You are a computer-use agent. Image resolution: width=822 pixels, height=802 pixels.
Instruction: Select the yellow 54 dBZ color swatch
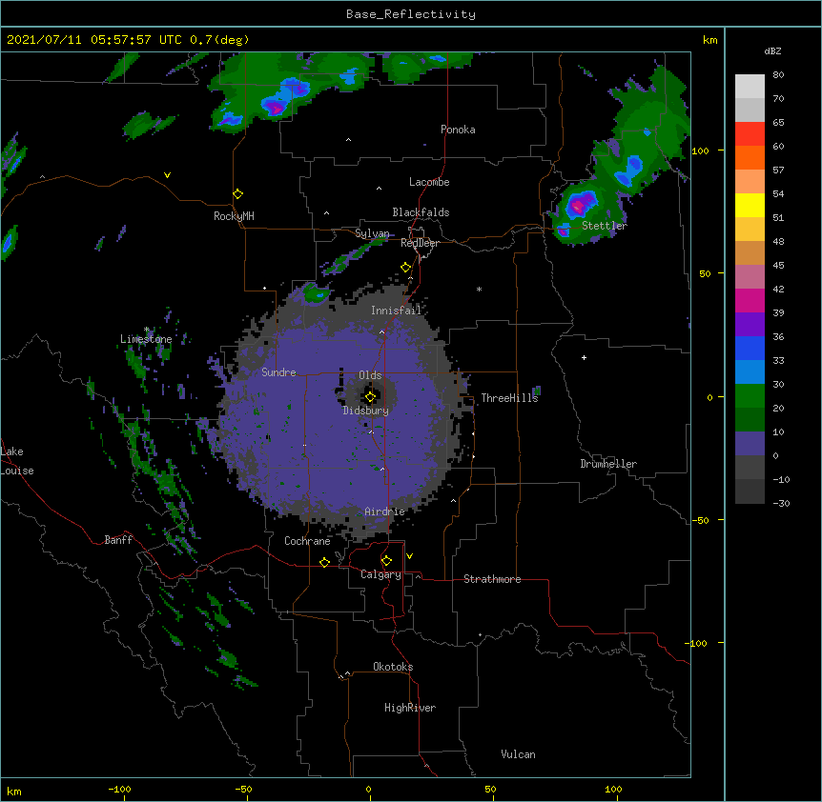click(750, 205)
